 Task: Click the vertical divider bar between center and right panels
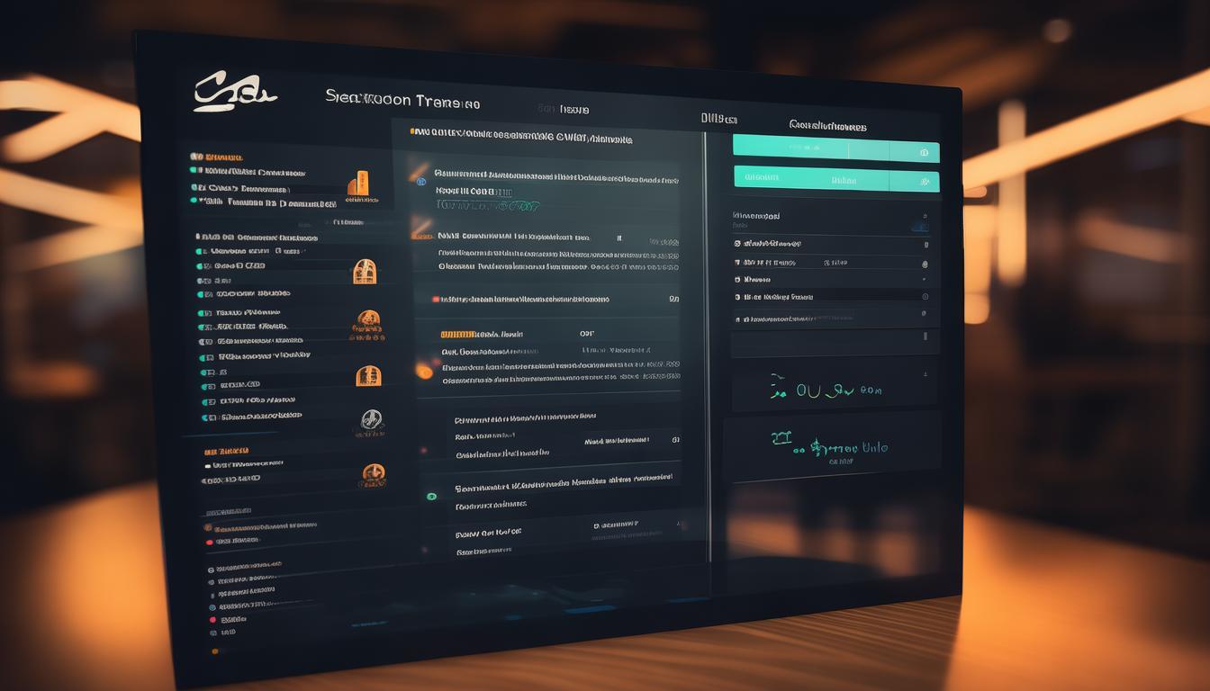click(706, 342)
